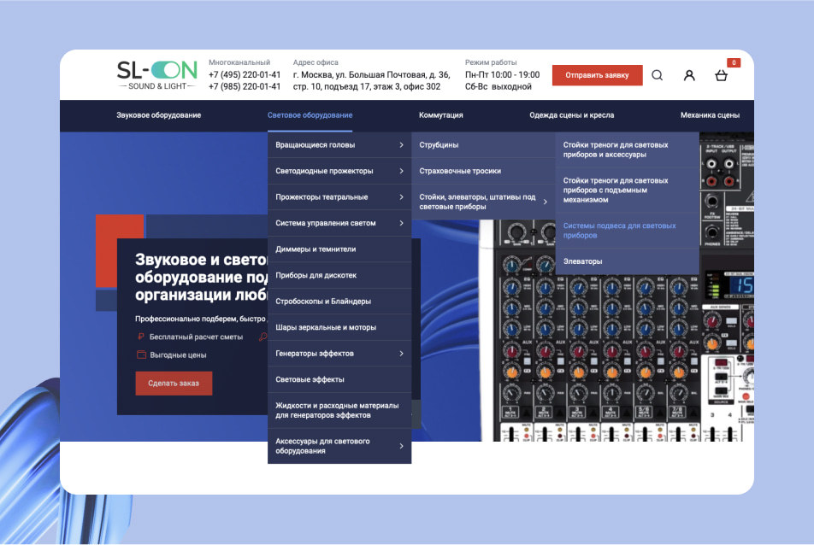
Task: Call the +7 (495) 220-01-41 phone link
Action: (x=245, y=74)
